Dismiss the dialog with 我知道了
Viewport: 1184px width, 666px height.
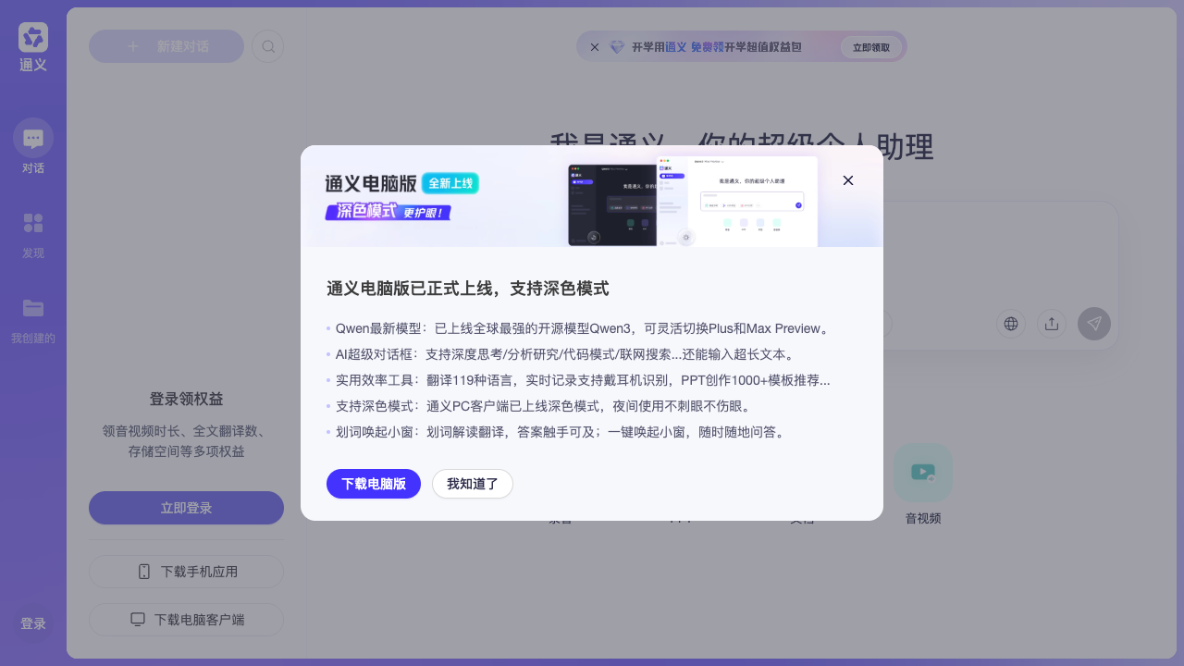[473, 484]
